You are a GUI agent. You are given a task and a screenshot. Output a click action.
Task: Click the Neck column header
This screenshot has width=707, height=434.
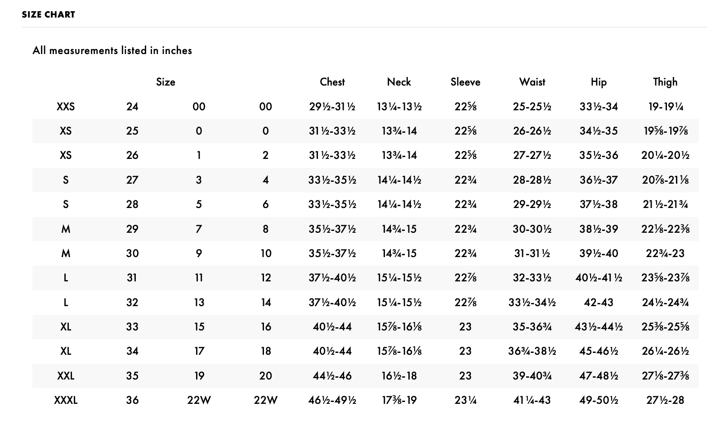point(399,82)
